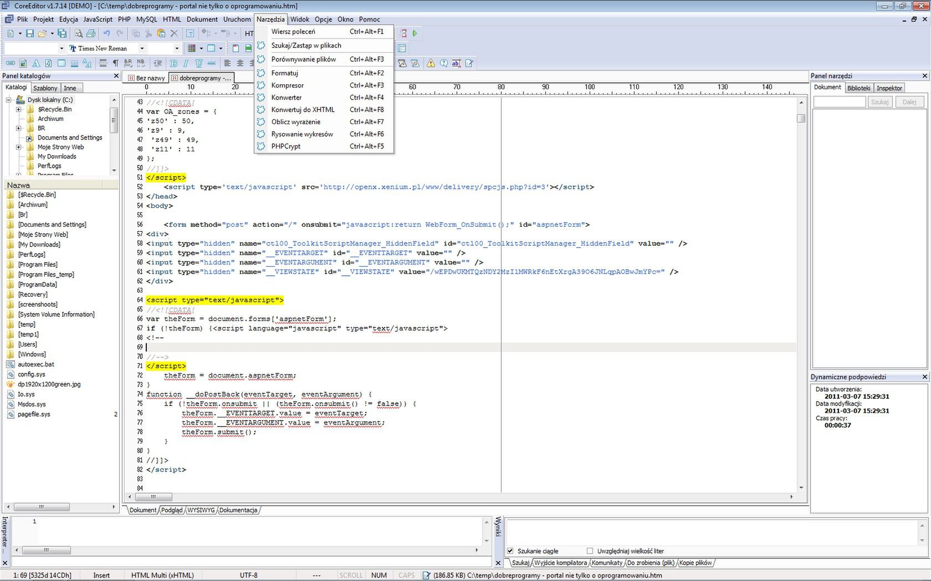Screen dimensions: 931x581
Task: Click the ab text field icon
Action: click(x=457, y=63)
